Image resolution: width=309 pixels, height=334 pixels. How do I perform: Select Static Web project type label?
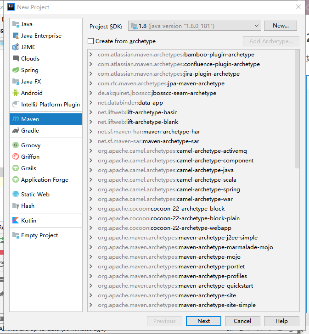click(x=35, y=194)
